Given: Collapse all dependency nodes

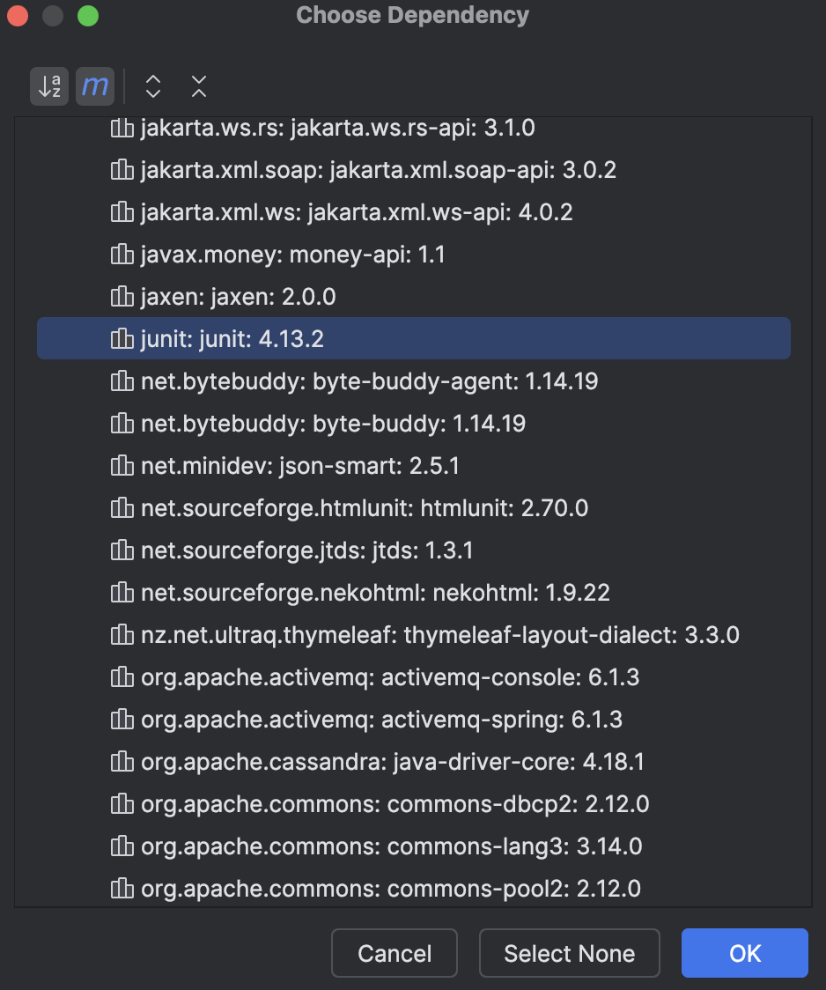Looking at the screenshot, I should pos(199,86).
